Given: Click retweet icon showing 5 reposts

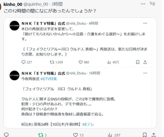Looking at the screenshot, I should 41,135.
